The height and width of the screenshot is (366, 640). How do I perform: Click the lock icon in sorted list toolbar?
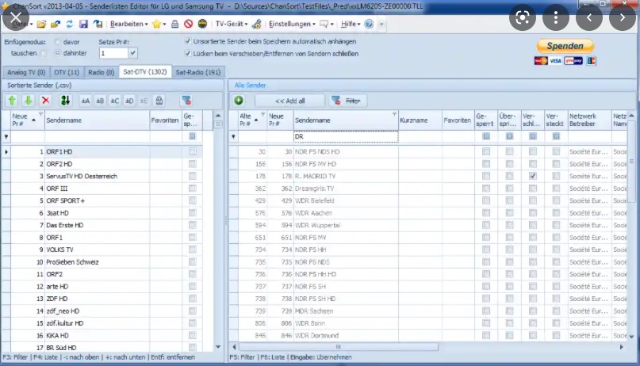[159, 101]
